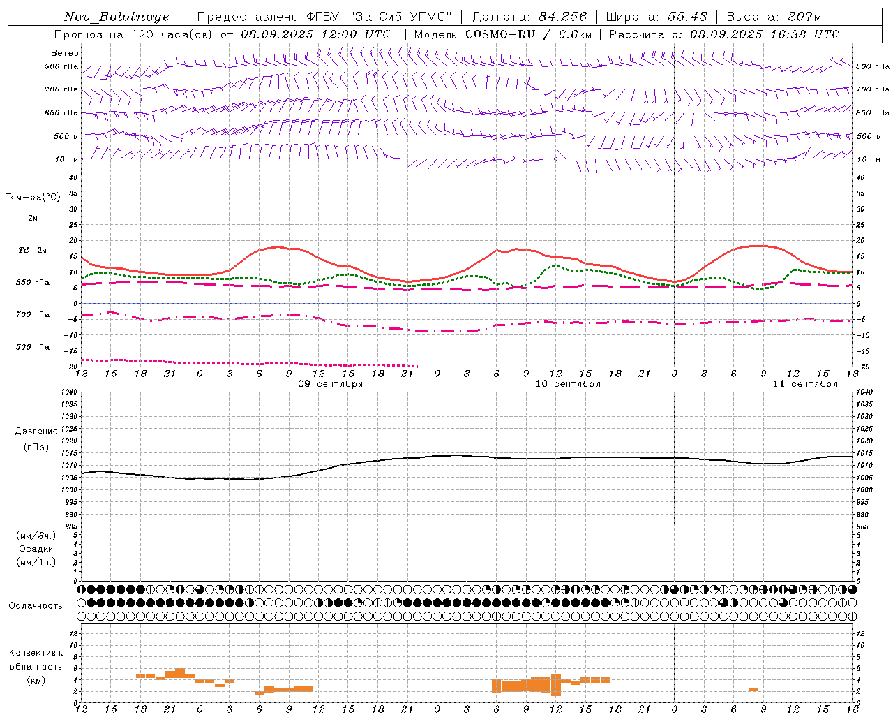
Task: Select the Высота: 207м header field
Action: click(x=774, y=17)
